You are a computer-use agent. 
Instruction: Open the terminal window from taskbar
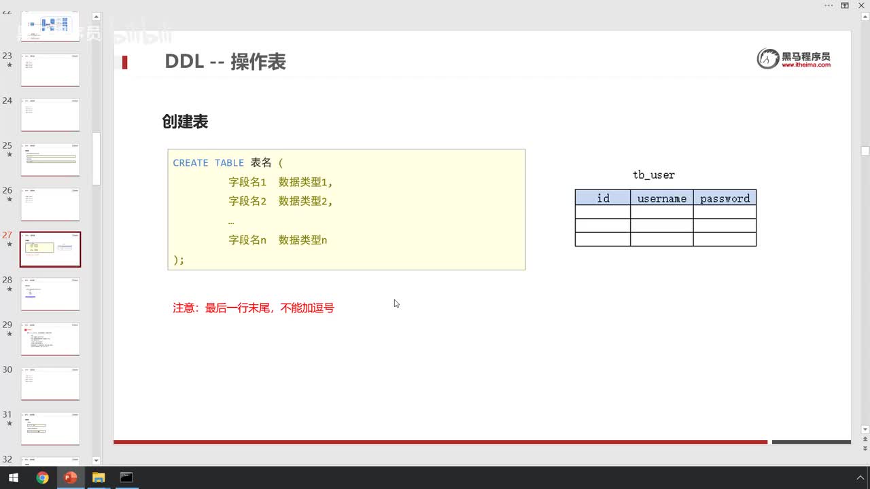tap(126, 477)
